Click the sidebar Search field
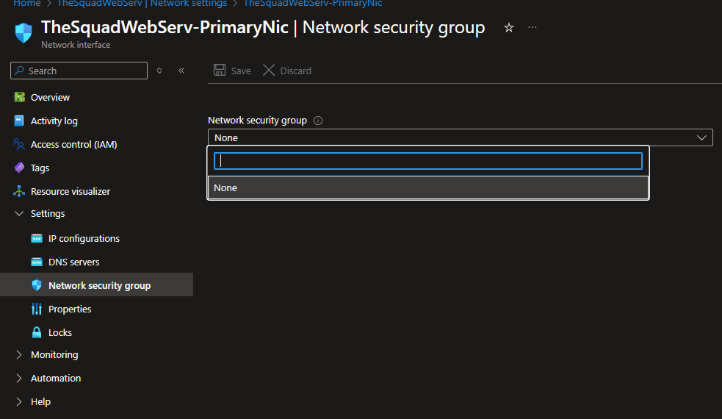This screenshot has height=419, width=722. point(79,71)
